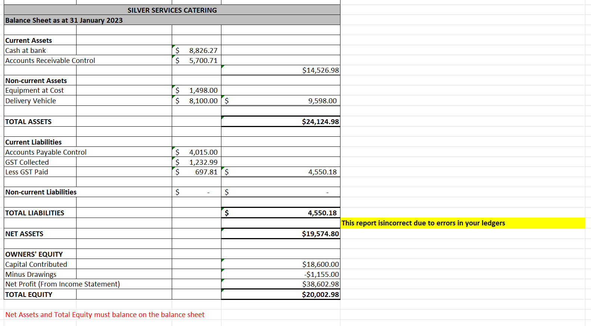Click the net assets figure $19,574.80

pos(320,234)
